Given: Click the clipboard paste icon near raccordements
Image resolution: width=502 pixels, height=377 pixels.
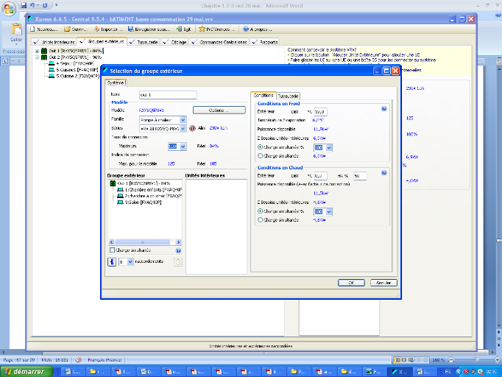Looking at the screenshot, I should click(x=177, y=261).
